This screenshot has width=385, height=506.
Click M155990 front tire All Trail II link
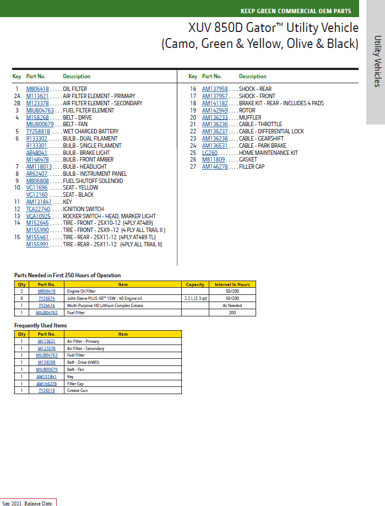(37, 230)
